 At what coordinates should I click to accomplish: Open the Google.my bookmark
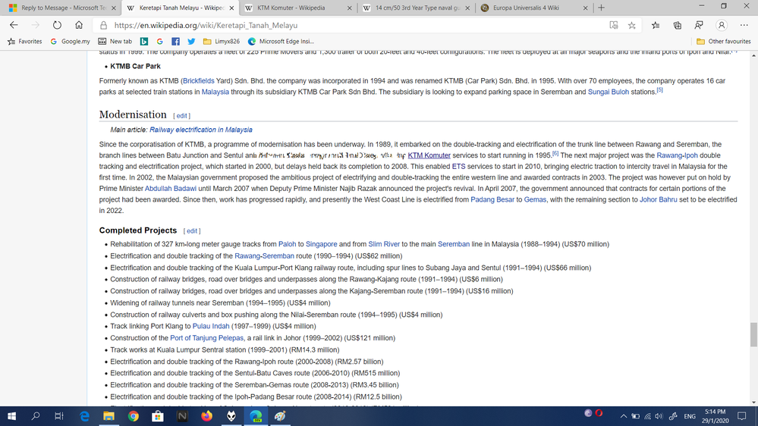[70, 42]
